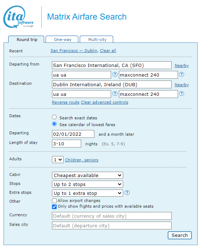This screenshot has width=204, height=249.
Task: Open help icon beside destination routing codes
Action: click(x=115, y=94)
